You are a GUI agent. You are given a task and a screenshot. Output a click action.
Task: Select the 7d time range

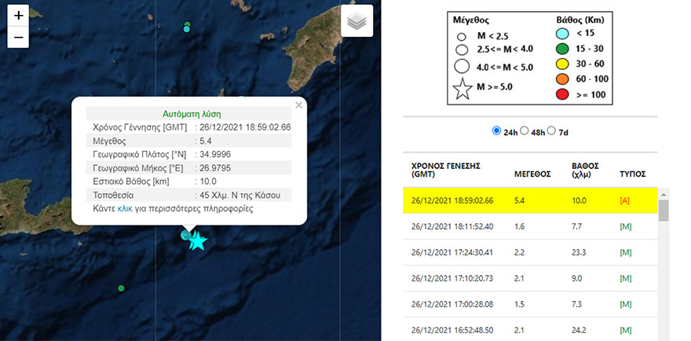point(552,130)
